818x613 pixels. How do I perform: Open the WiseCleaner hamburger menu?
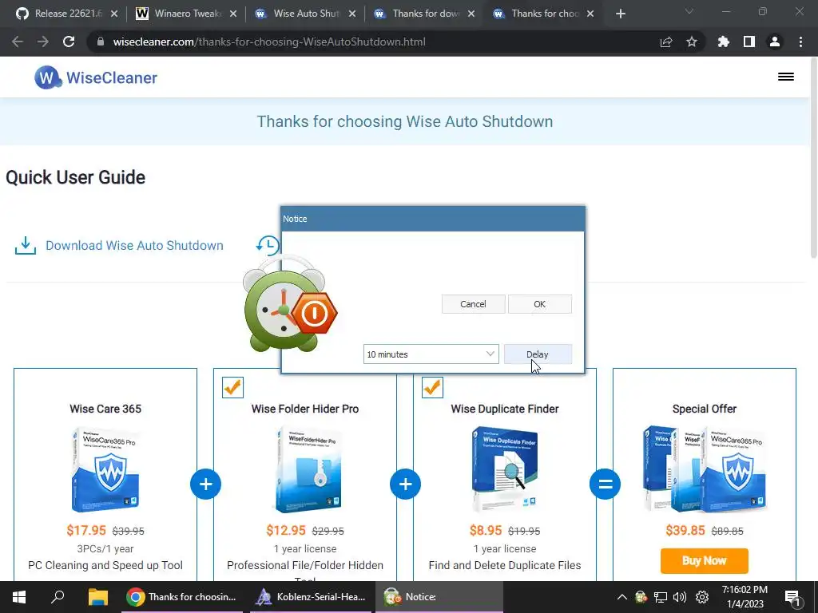tap(786, 77)
